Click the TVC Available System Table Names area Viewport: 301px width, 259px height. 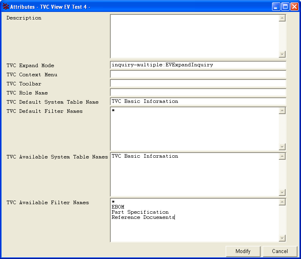[194, 174]
